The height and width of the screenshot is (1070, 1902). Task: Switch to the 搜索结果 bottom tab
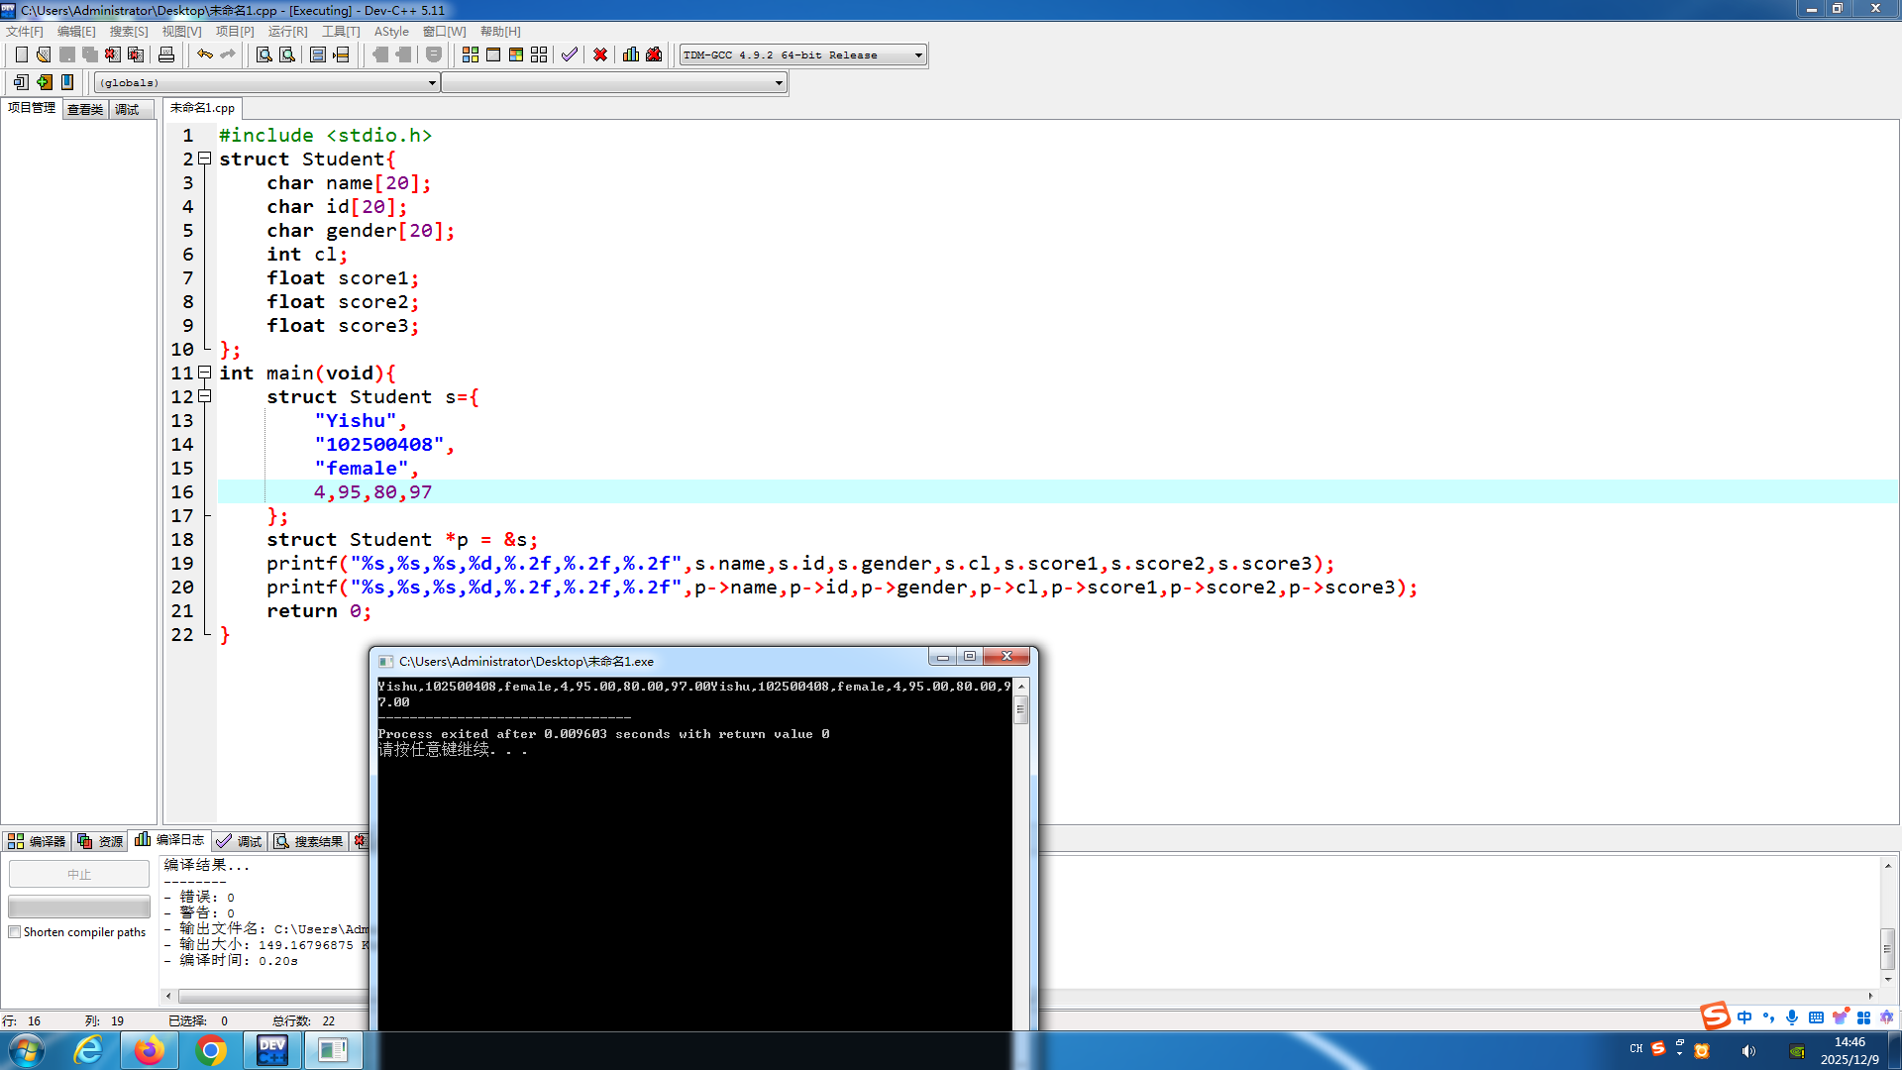point(309,841)
